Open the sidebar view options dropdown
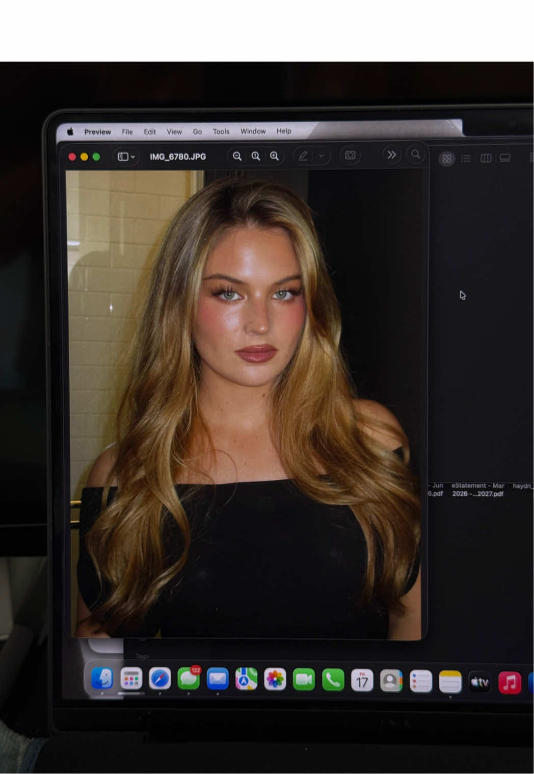 click(126, 157)
